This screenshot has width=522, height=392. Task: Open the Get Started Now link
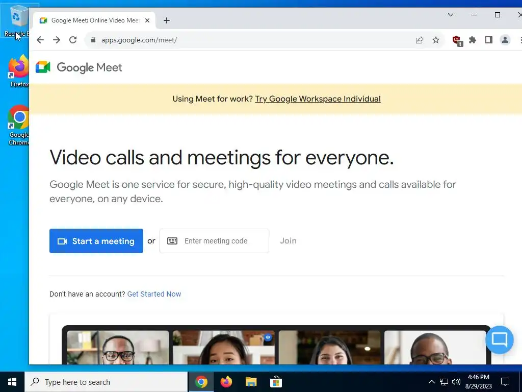[154, 294]
